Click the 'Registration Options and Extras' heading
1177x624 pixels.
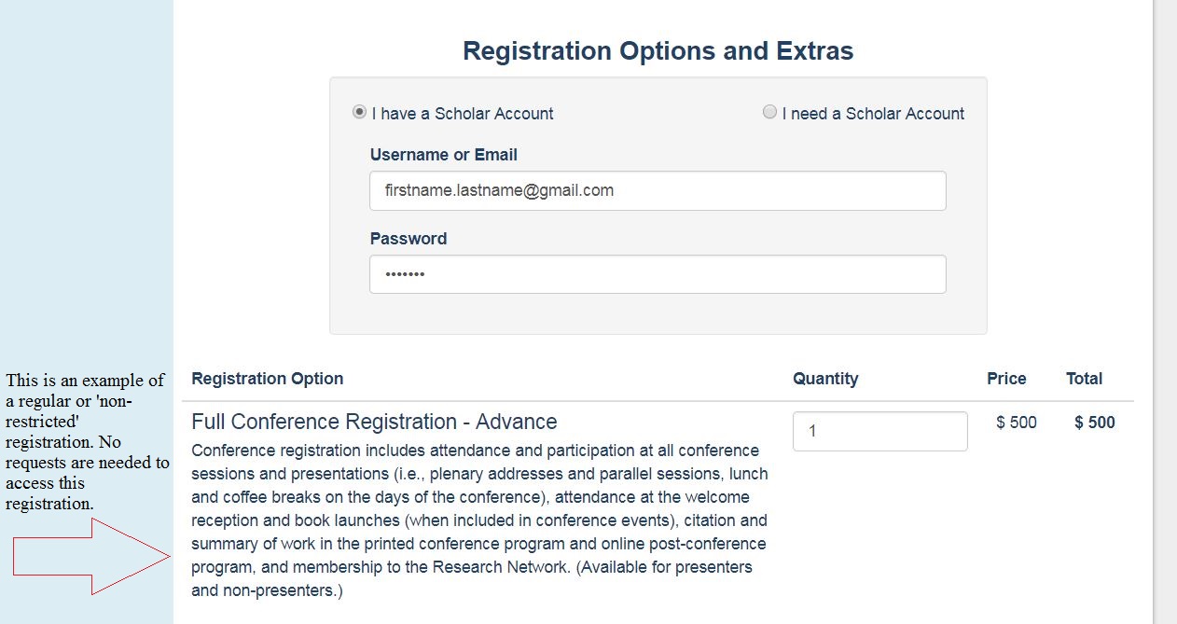[658, 50]
